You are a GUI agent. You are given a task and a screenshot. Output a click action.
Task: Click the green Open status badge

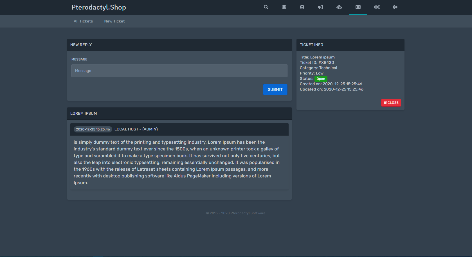tap(321, 79)
